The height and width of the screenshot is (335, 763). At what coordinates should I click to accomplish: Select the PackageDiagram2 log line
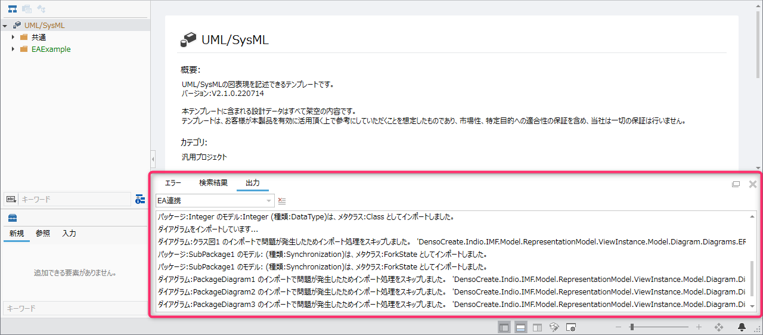click(x=452, y=291)
